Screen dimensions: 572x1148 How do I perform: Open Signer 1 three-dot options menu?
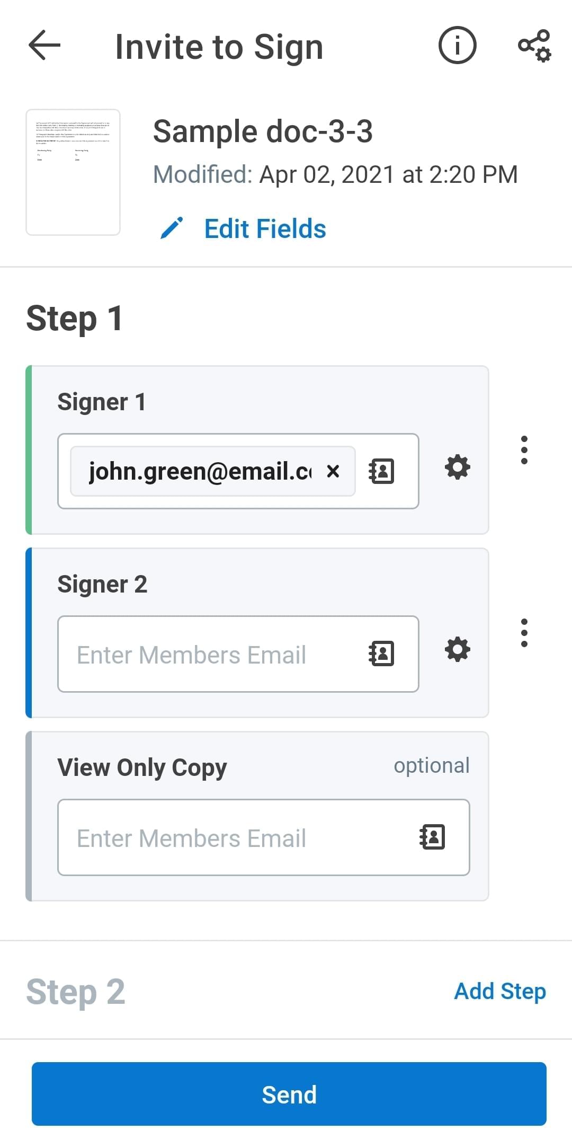tap(524, 450)
